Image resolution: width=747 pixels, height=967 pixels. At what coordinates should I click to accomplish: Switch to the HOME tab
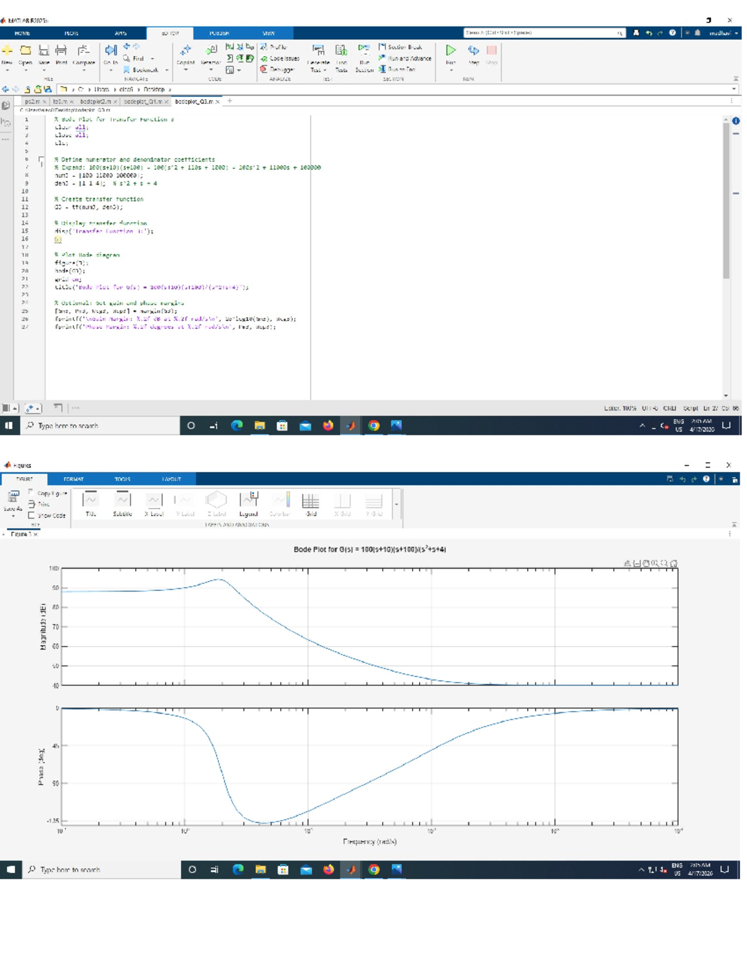(22, 33)
